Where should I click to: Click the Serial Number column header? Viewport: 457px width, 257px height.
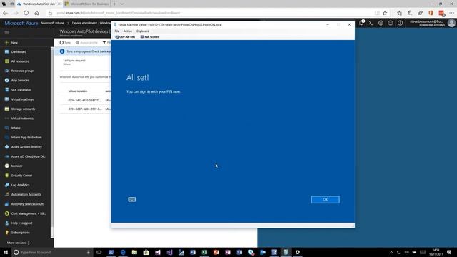click(x=78, y=91)
